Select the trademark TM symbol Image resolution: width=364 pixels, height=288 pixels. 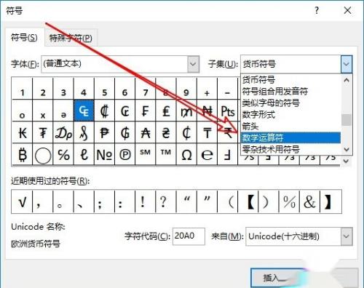(x=166, y=154)
